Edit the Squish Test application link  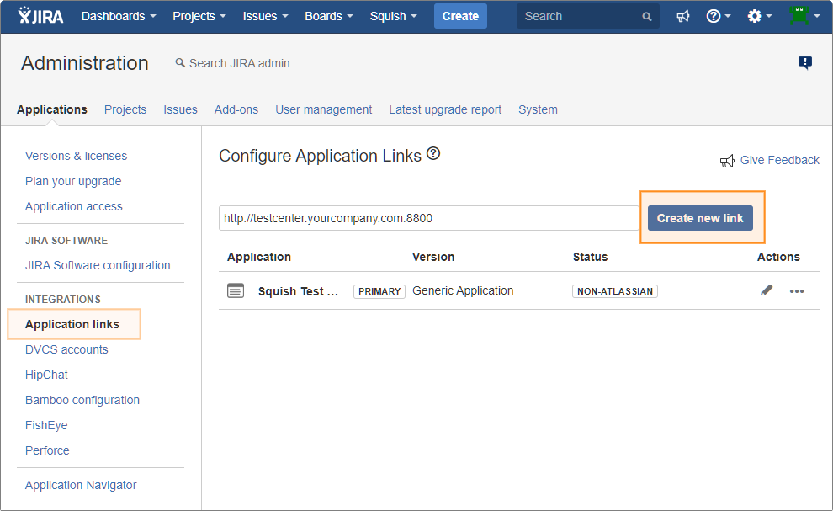(767, 290)
